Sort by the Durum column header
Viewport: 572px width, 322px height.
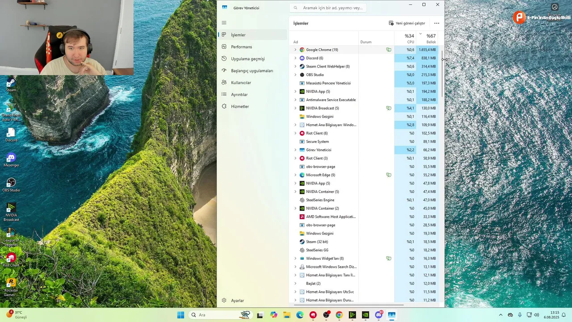coord(376,38)
